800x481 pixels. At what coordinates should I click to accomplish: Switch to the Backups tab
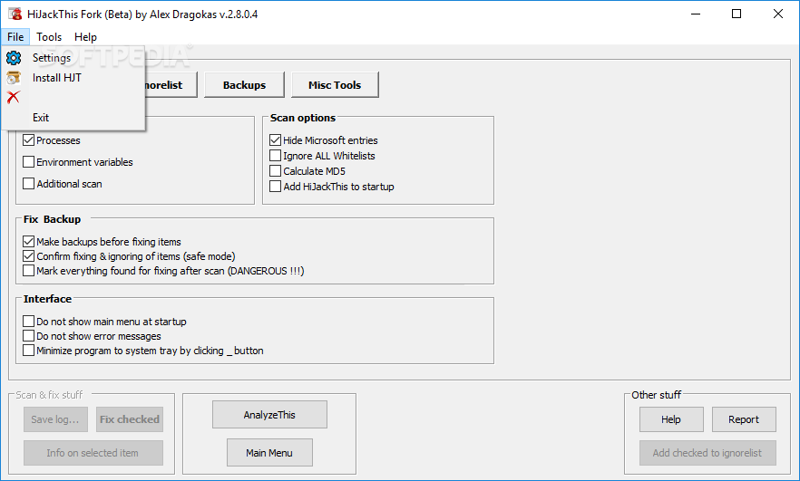point(244,85)
